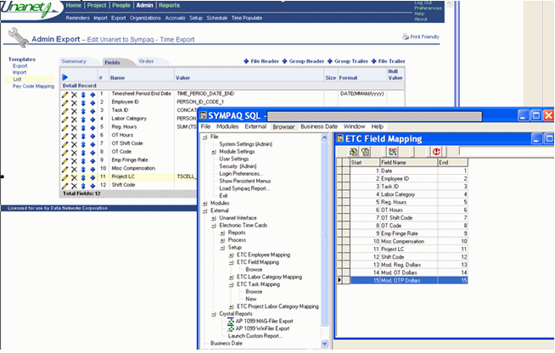555x353 pixels.
Task: Click Field Name column header
Action: pyautogui.click(x=409, y=163)
